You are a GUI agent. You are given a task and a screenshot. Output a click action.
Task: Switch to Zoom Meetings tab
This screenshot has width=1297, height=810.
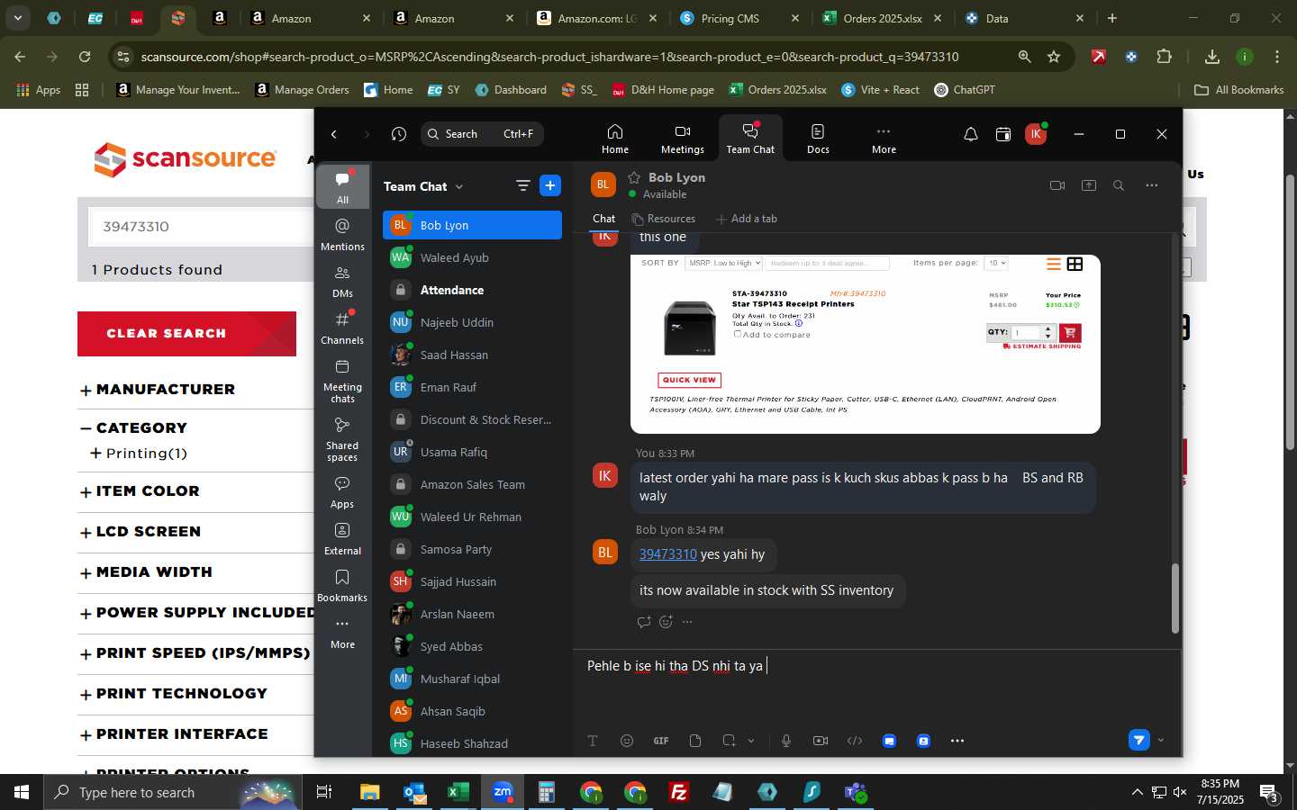point(683,139)
